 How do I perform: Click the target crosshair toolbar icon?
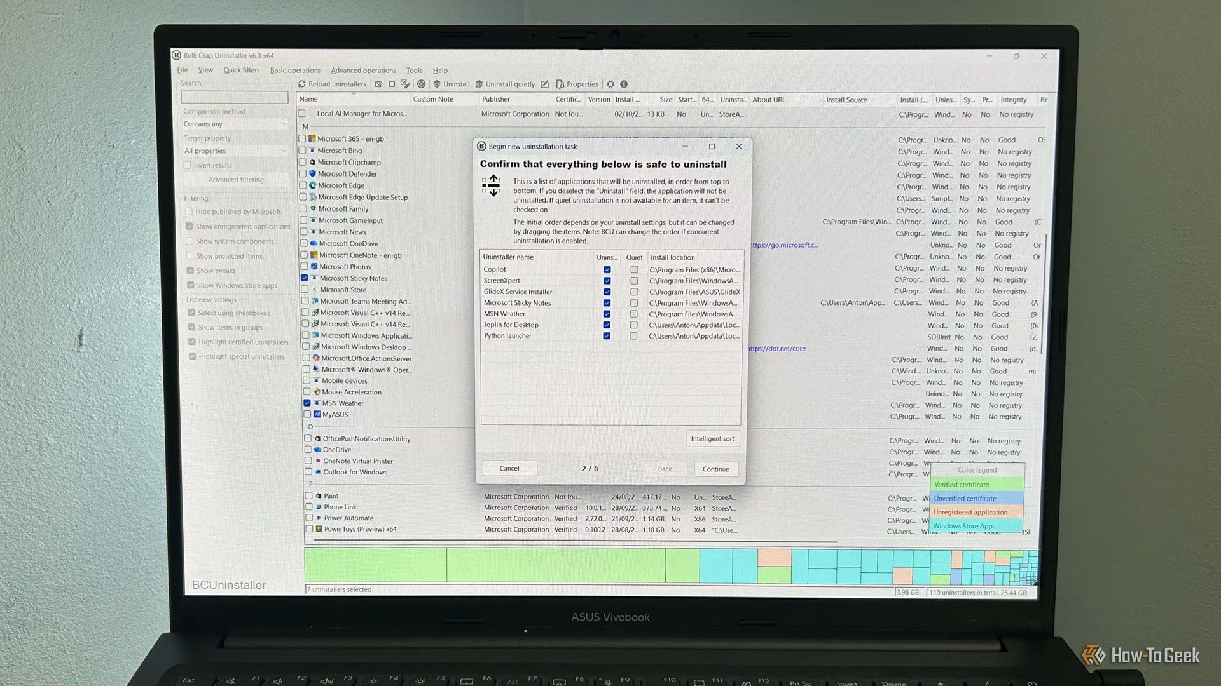click(x=421, y=84)
